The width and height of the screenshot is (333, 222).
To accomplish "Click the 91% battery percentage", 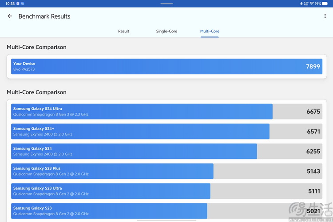I will [x=318, y=4].
